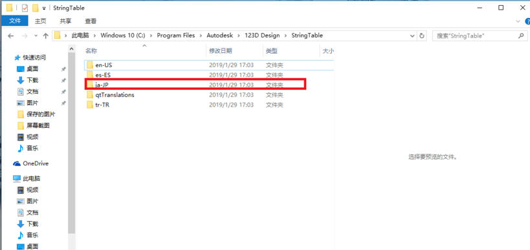Open 下载 under 此电脑
Image resolution: width=530 pixels, height=250 pixels.
[x=32, y=224]
